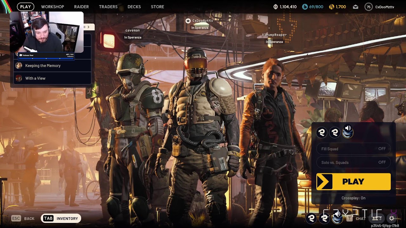
Task: Toggle the Solo vs. Squads option
Action: click(x=353, y=162)
